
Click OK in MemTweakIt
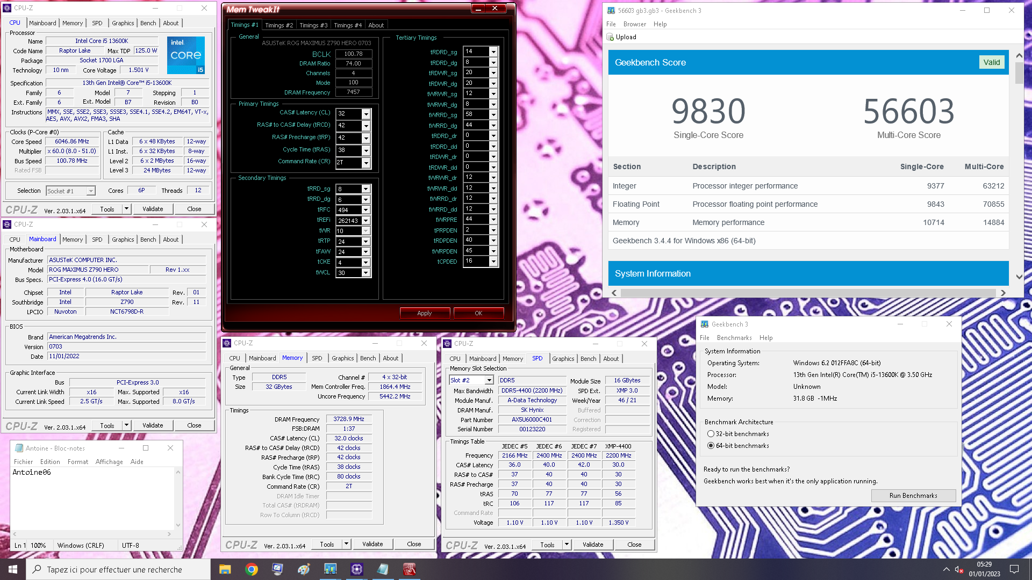coord(478,313)
